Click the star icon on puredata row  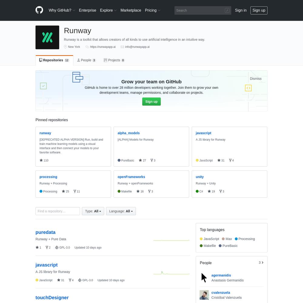point(37,247)
